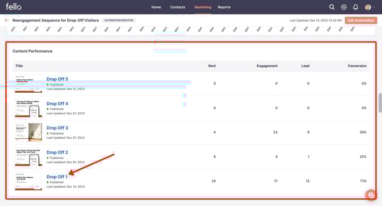
Task: Go to the Home tab
Action: [156, 7]
